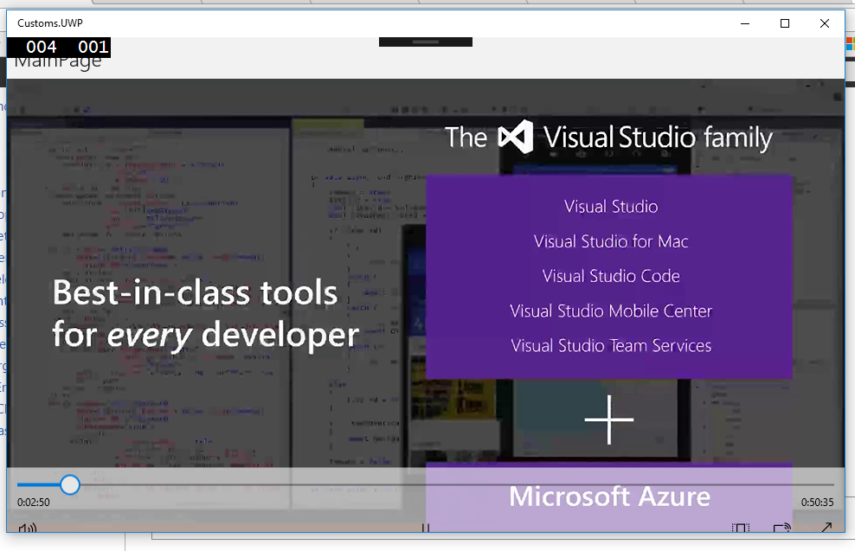The height and width of the screenshot is (551, 855).
Task: Click the Visual Studio logo in the video title
Action: pos(515,137)
